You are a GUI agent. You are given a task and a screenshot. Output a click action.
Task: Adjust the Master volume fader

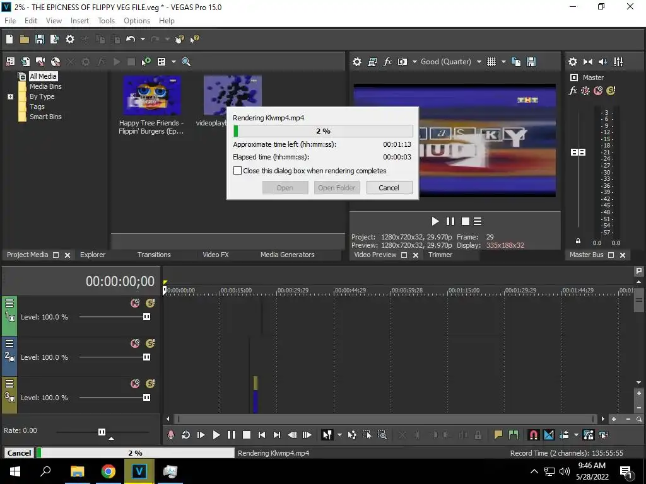click(x=578, y=153)
